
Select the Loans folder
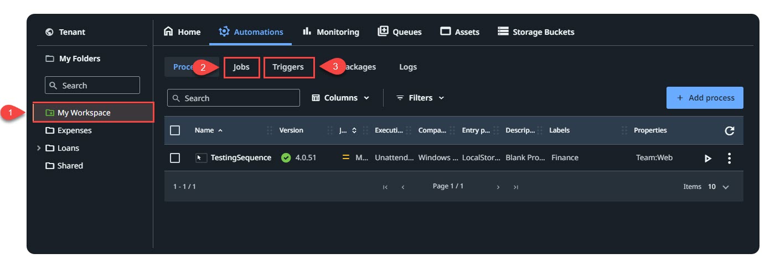(63, 148)
